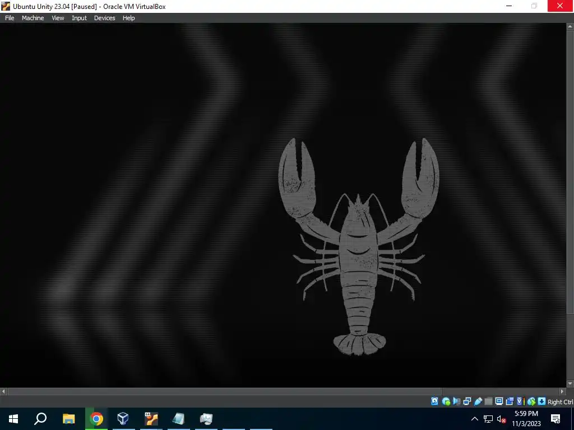Click the USB devices status icon

(x=478, y=401)
